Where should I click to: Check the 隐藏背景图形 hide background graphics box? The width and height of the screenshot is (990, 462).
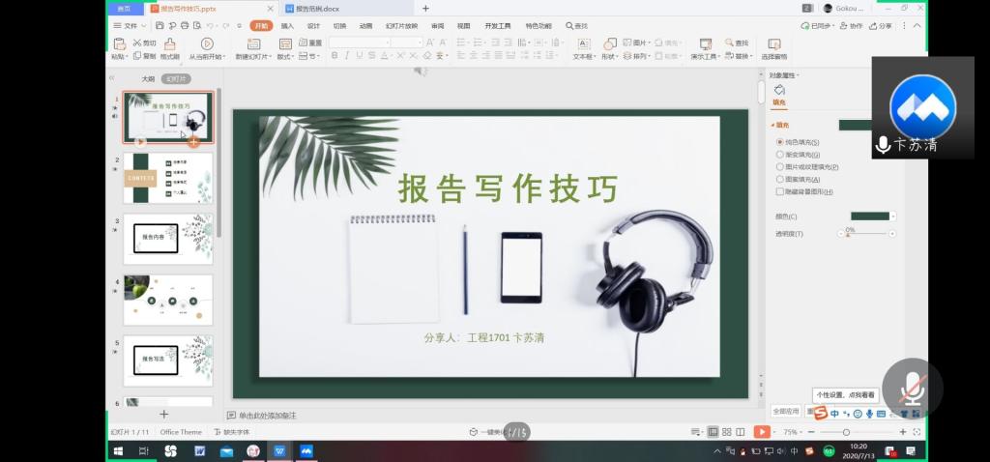780,192
